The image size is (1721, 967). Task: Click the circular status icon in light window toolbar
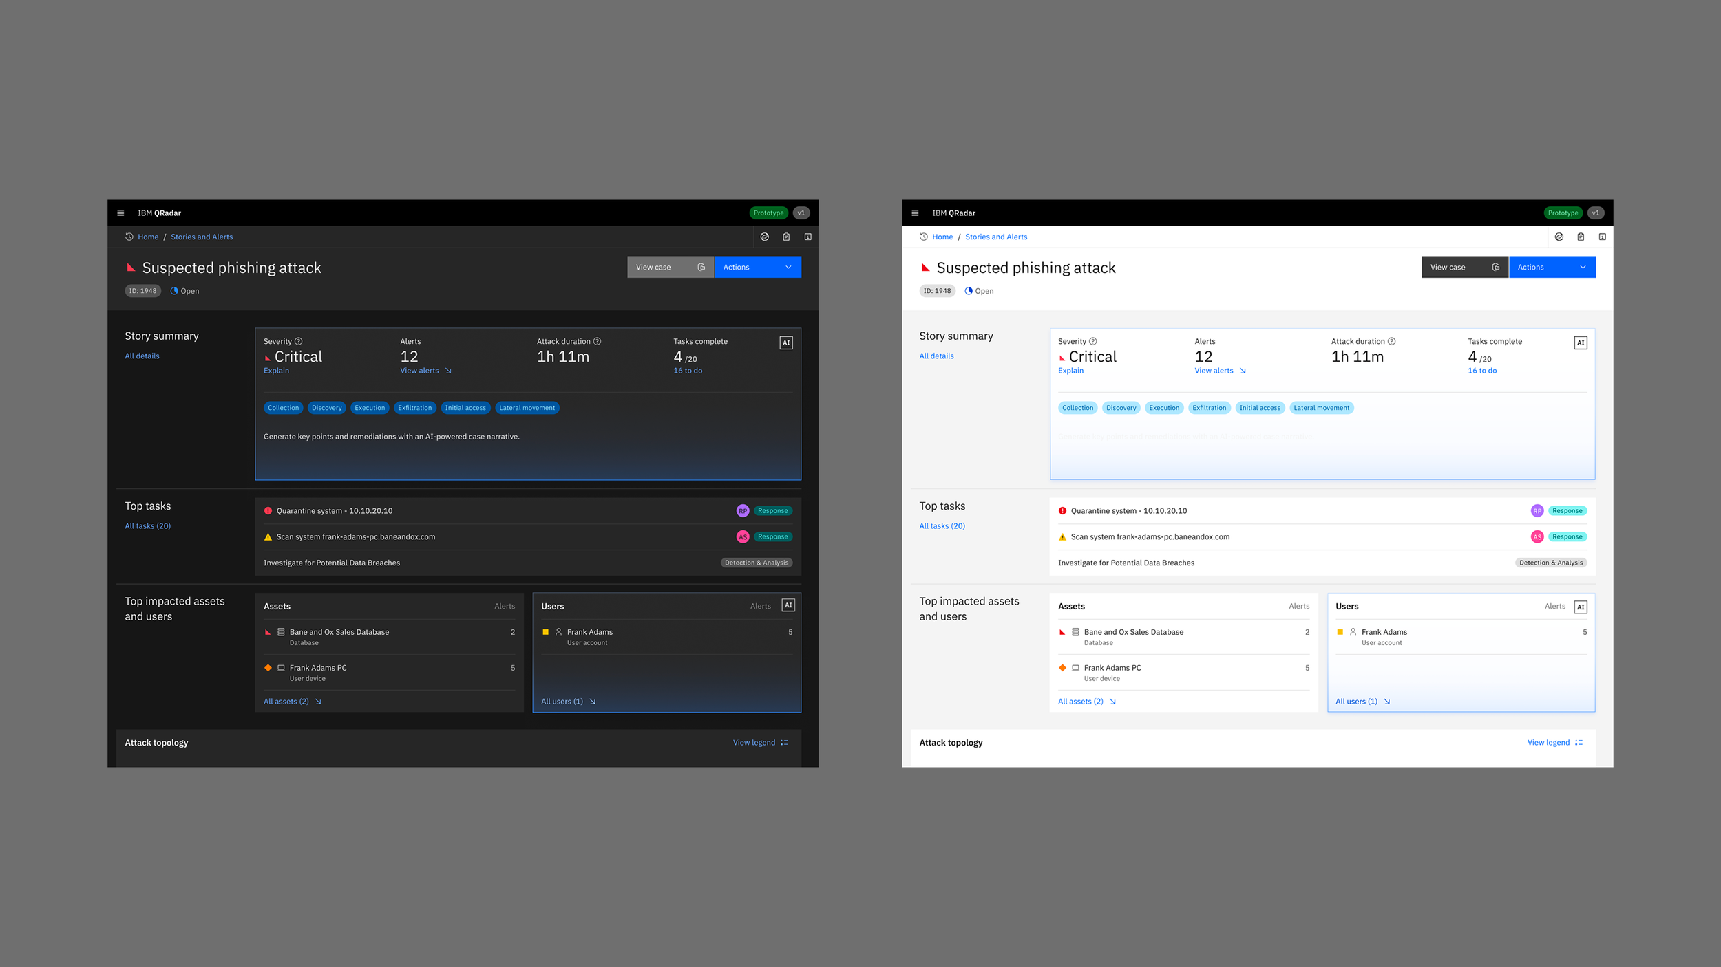point(1559,237)
